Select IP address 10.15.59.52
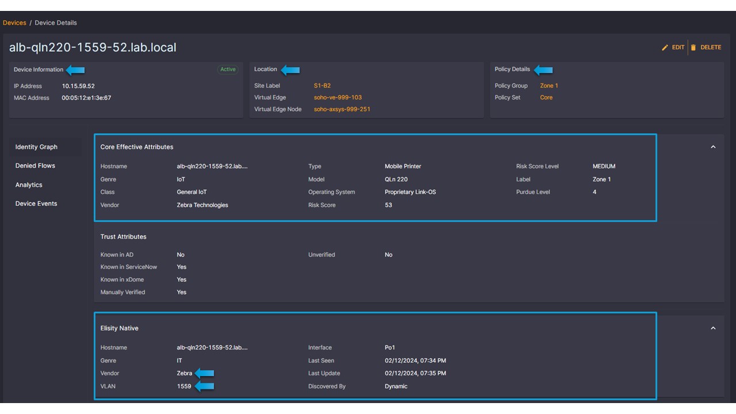This screenshot has width=736, height=414. [x=78, y=86]
